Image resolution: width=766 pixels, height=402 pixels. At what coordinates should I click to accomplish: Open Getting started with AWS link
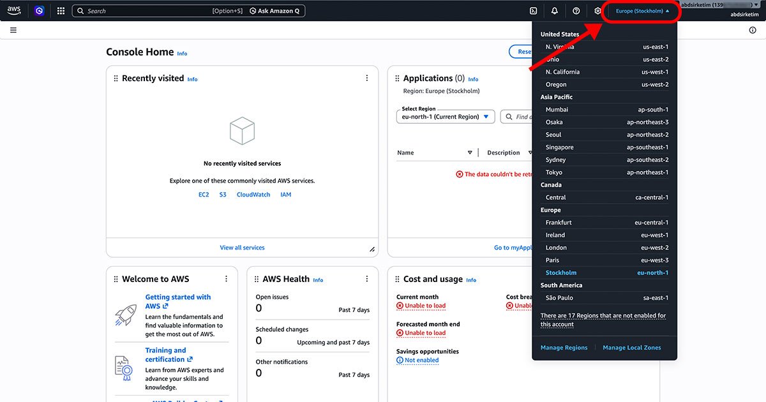click(x=177, y=301)
